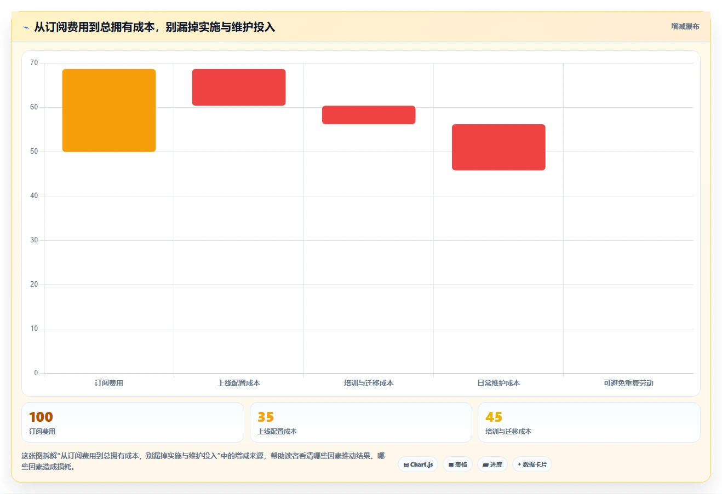Viewport: 722px width, 494px height.
Task: Click the y-axis value 70
Action: [x=34, y=63]
